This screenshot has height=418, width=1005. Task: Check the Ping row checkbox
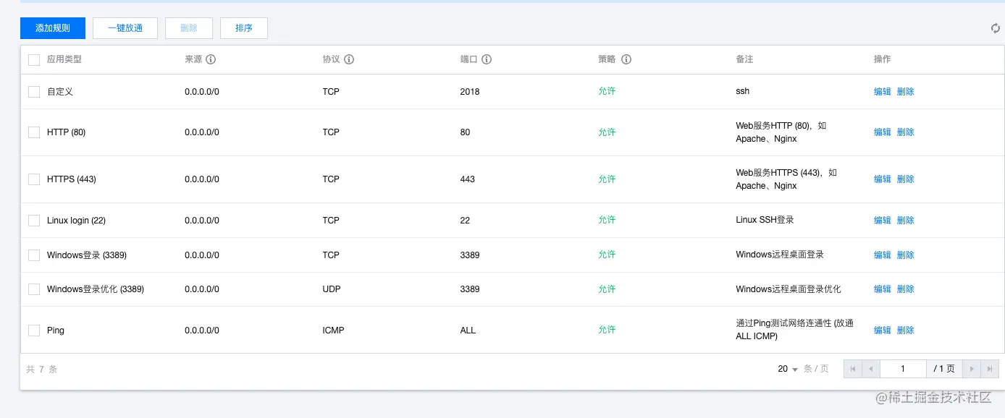34,330
